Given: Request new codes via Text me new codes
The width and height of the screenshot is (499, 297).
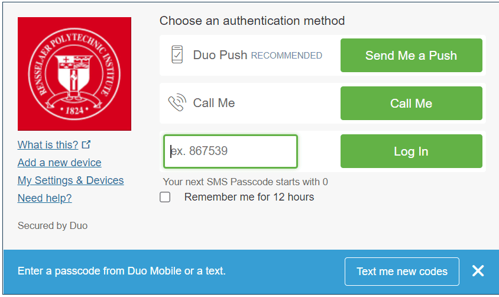Looking at the screenshot, I should tap(402, 272).
